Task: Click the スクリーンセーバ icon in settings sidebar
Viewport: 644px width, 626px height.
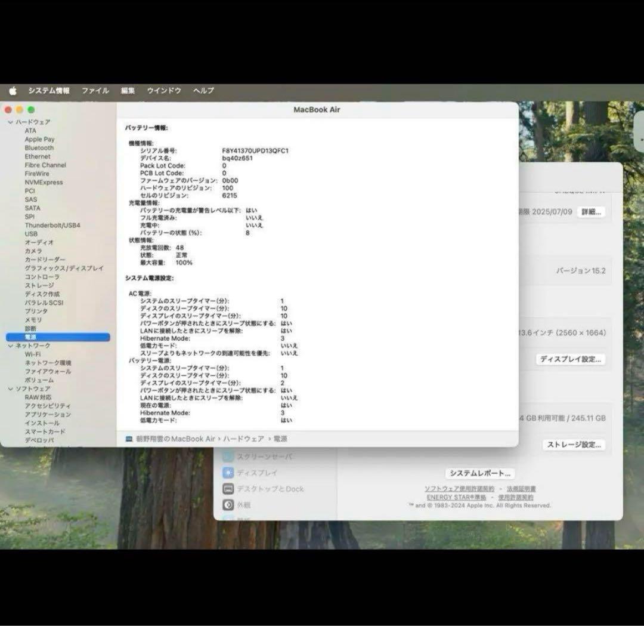Action: point(228,457)
